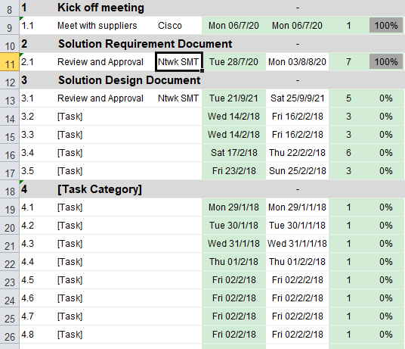Screen dimensions: 405x349
Task: Click the Meet with suppliers task cell
Action: click(x=97, y=26)
